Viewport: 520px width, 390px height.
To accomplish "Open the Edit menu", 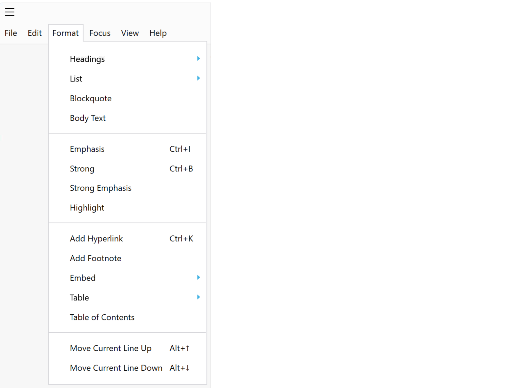I will point(35,33).
